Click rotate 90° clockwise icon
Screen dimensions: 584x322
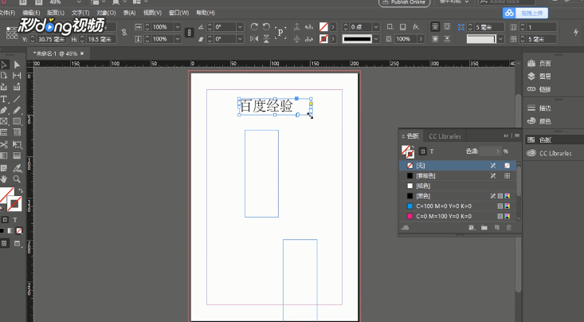[x=254, y=27]
